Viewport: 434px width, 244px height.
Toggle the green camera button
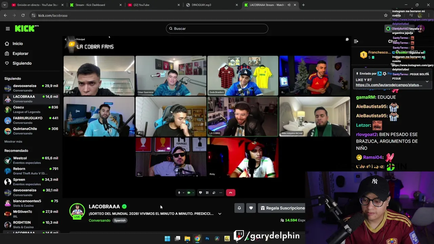tap(189, 193)
